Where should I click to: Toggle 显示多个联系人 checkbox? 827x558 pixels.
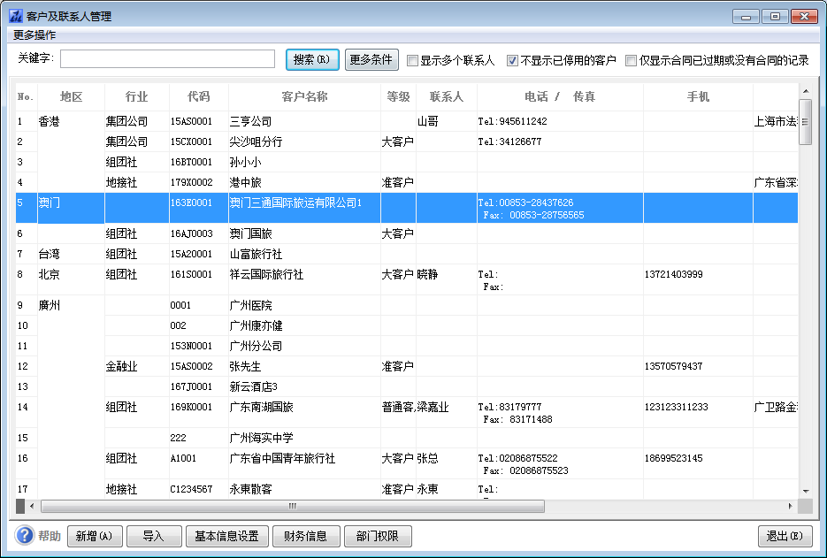click(x=413, y=61)
